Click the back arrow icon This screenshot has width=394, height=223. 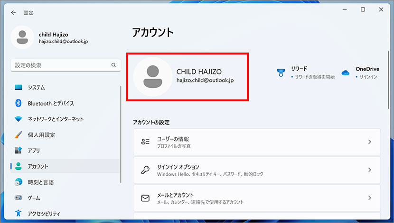coord(14,12)
